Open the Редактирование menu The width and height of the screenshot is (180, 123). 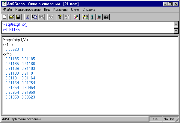[28, 10]
